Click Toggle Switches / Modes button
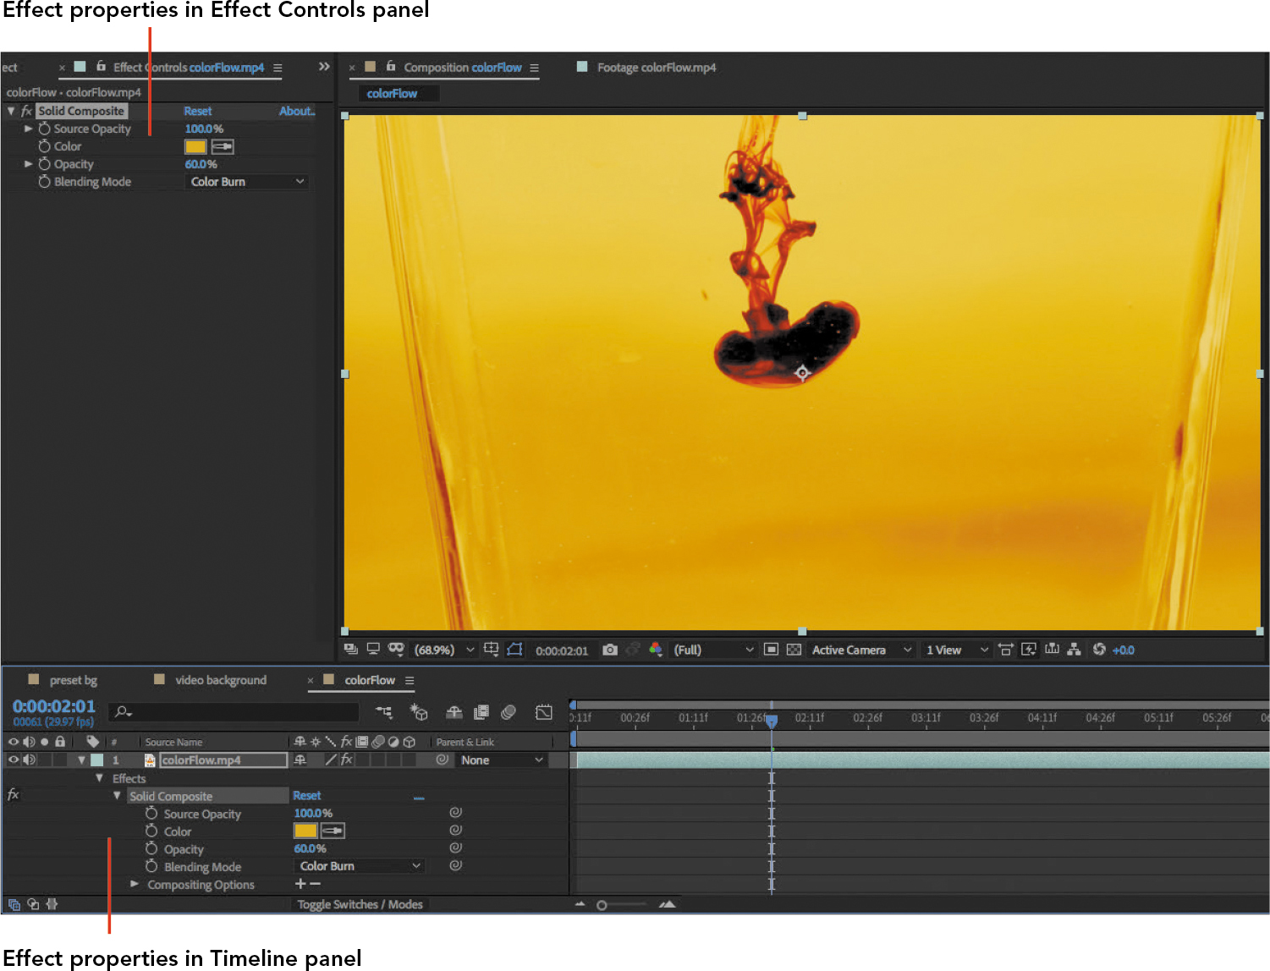Viewport: 1270px width, 971px height. click(360, 904)
